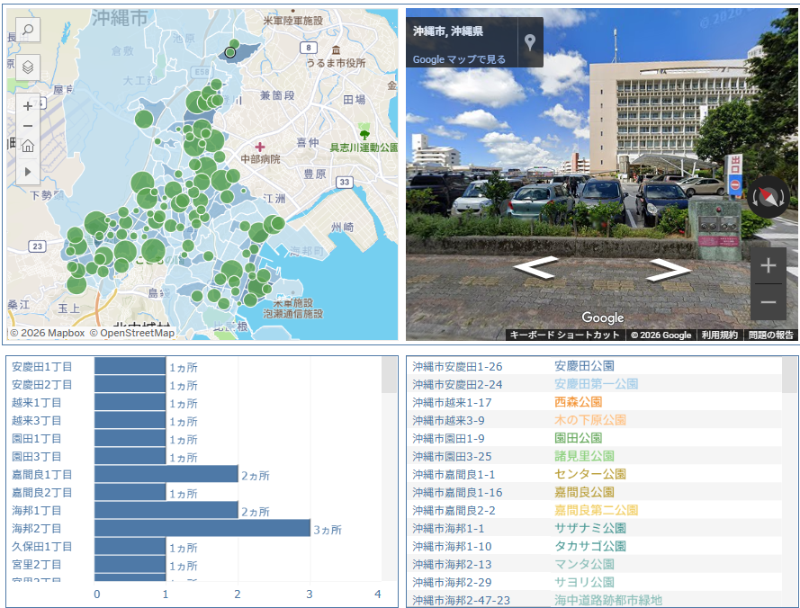
Task: Zoom out on the Mapbox map
Action: (x=28, y=126)
